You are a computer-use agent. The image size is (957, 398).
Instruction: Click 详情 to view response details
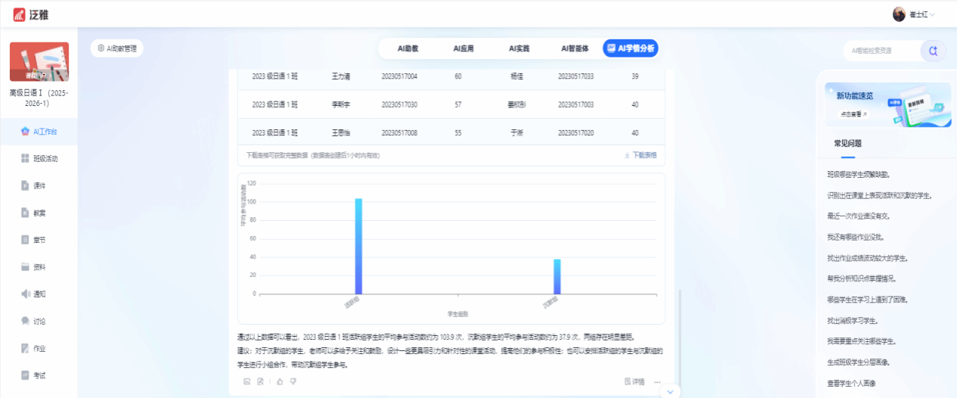pyautogui.click(x=635, y=381)
